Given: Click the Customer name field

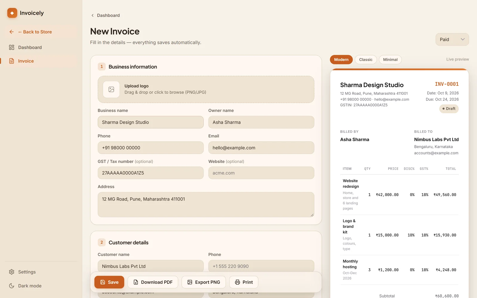Looking at the screenshot, I should pos(151,266).
